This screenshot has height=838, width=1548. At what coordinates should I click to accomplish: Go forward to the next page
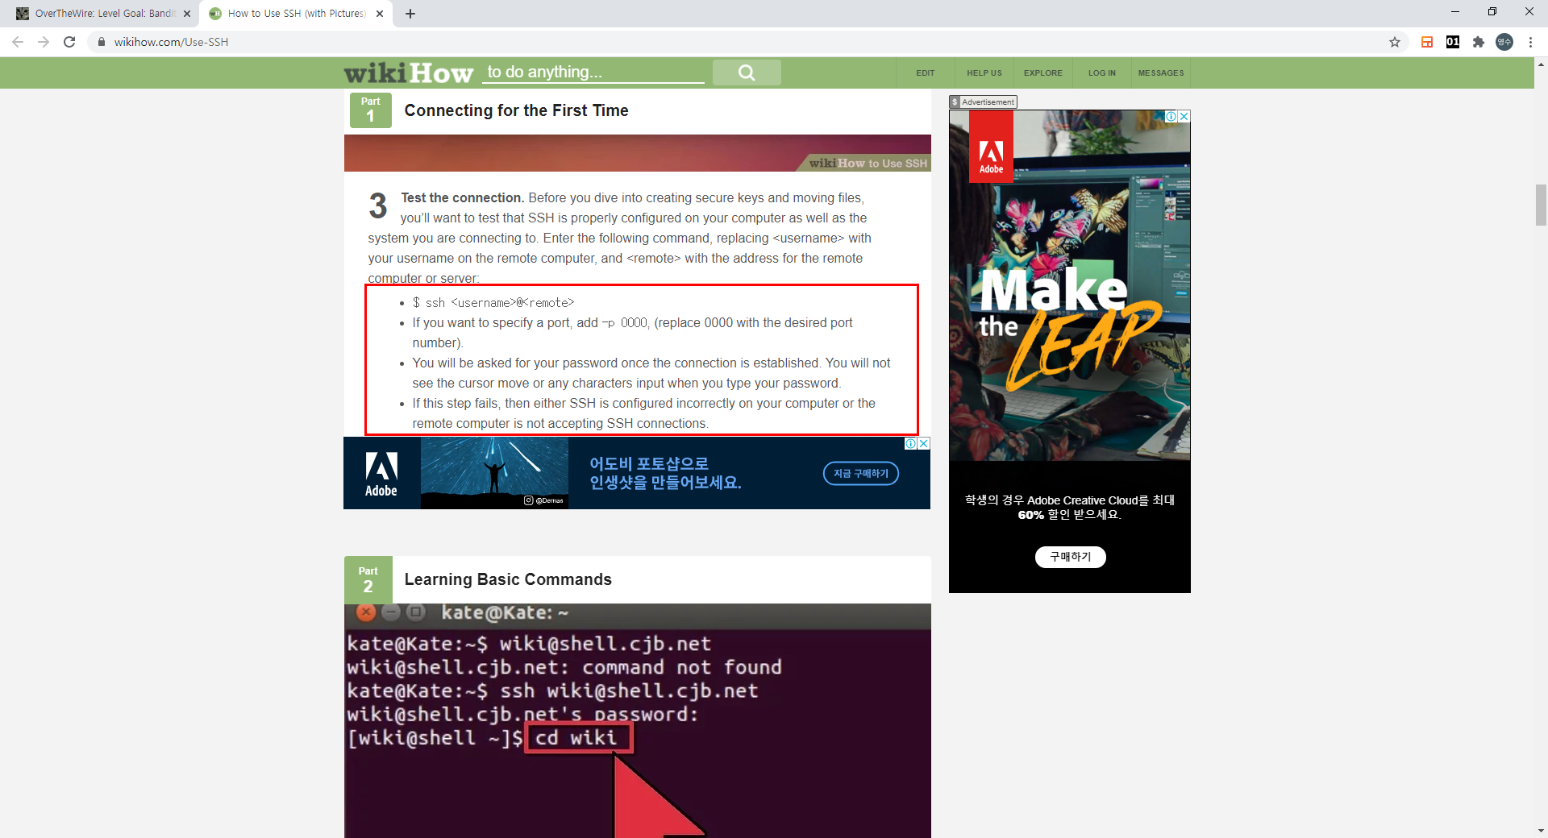[44, 42]
